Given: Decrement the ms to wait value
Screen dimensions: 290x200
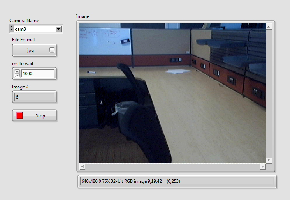Looking at the screenshot, I should [17, 75].
